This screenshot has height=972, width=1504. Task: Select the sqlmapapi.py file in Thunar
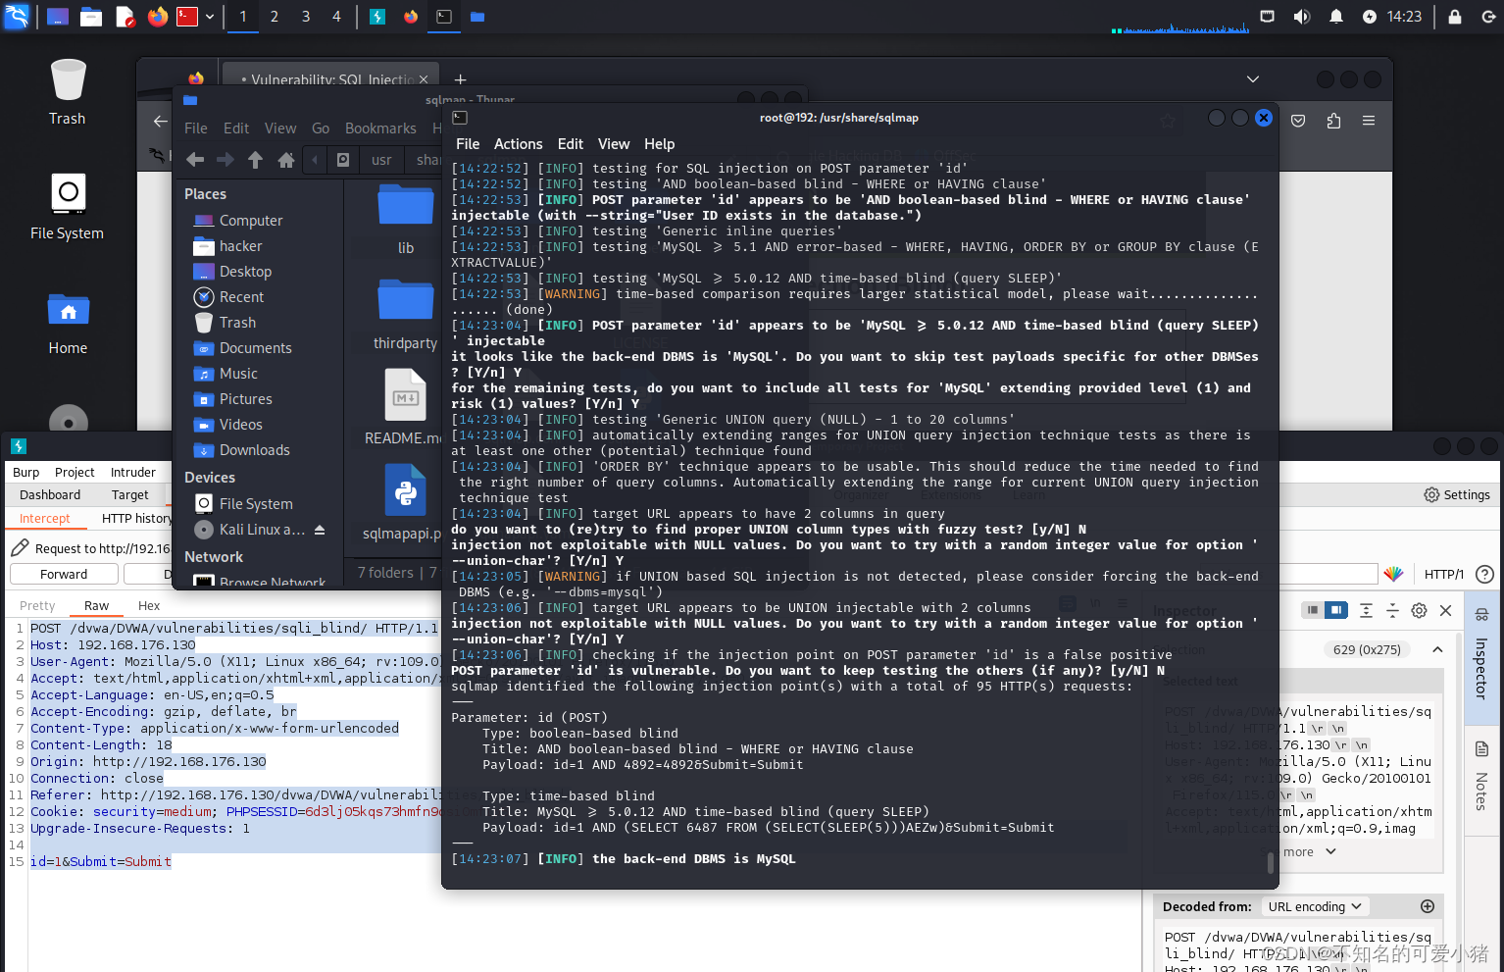[405, 503]
